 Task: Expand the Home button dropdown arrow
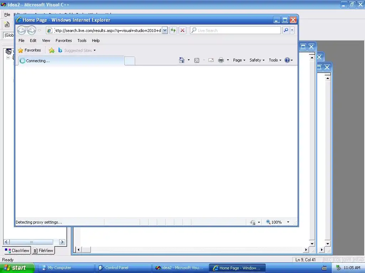[x=189, y=60]
